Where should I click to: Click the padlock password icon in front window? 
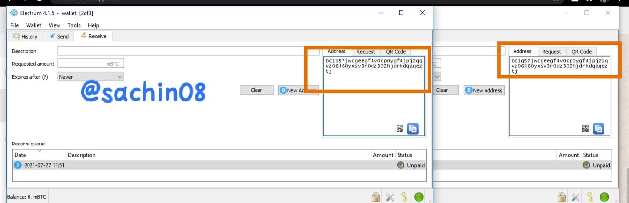click(x=376, y=197)
